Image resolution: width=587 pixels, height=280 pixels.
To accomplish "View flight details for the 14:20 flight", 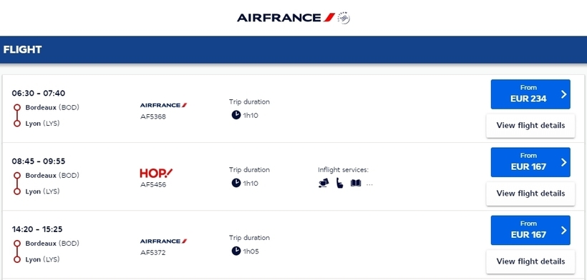I will point(530,261).
